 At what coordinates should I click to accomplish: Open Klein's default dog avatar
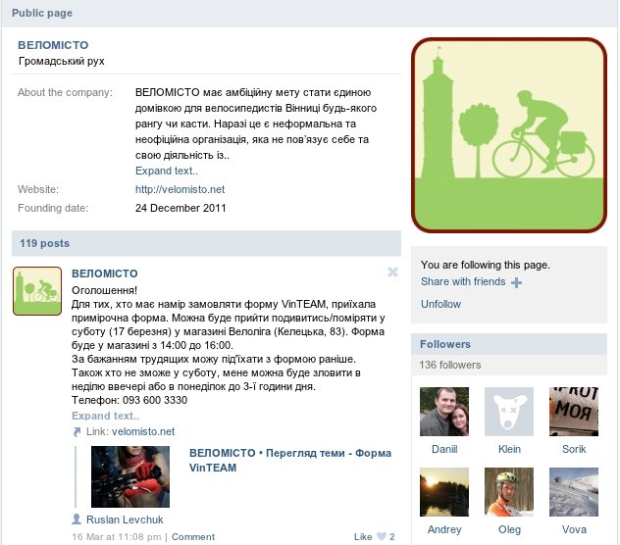(x=509, y=412)
